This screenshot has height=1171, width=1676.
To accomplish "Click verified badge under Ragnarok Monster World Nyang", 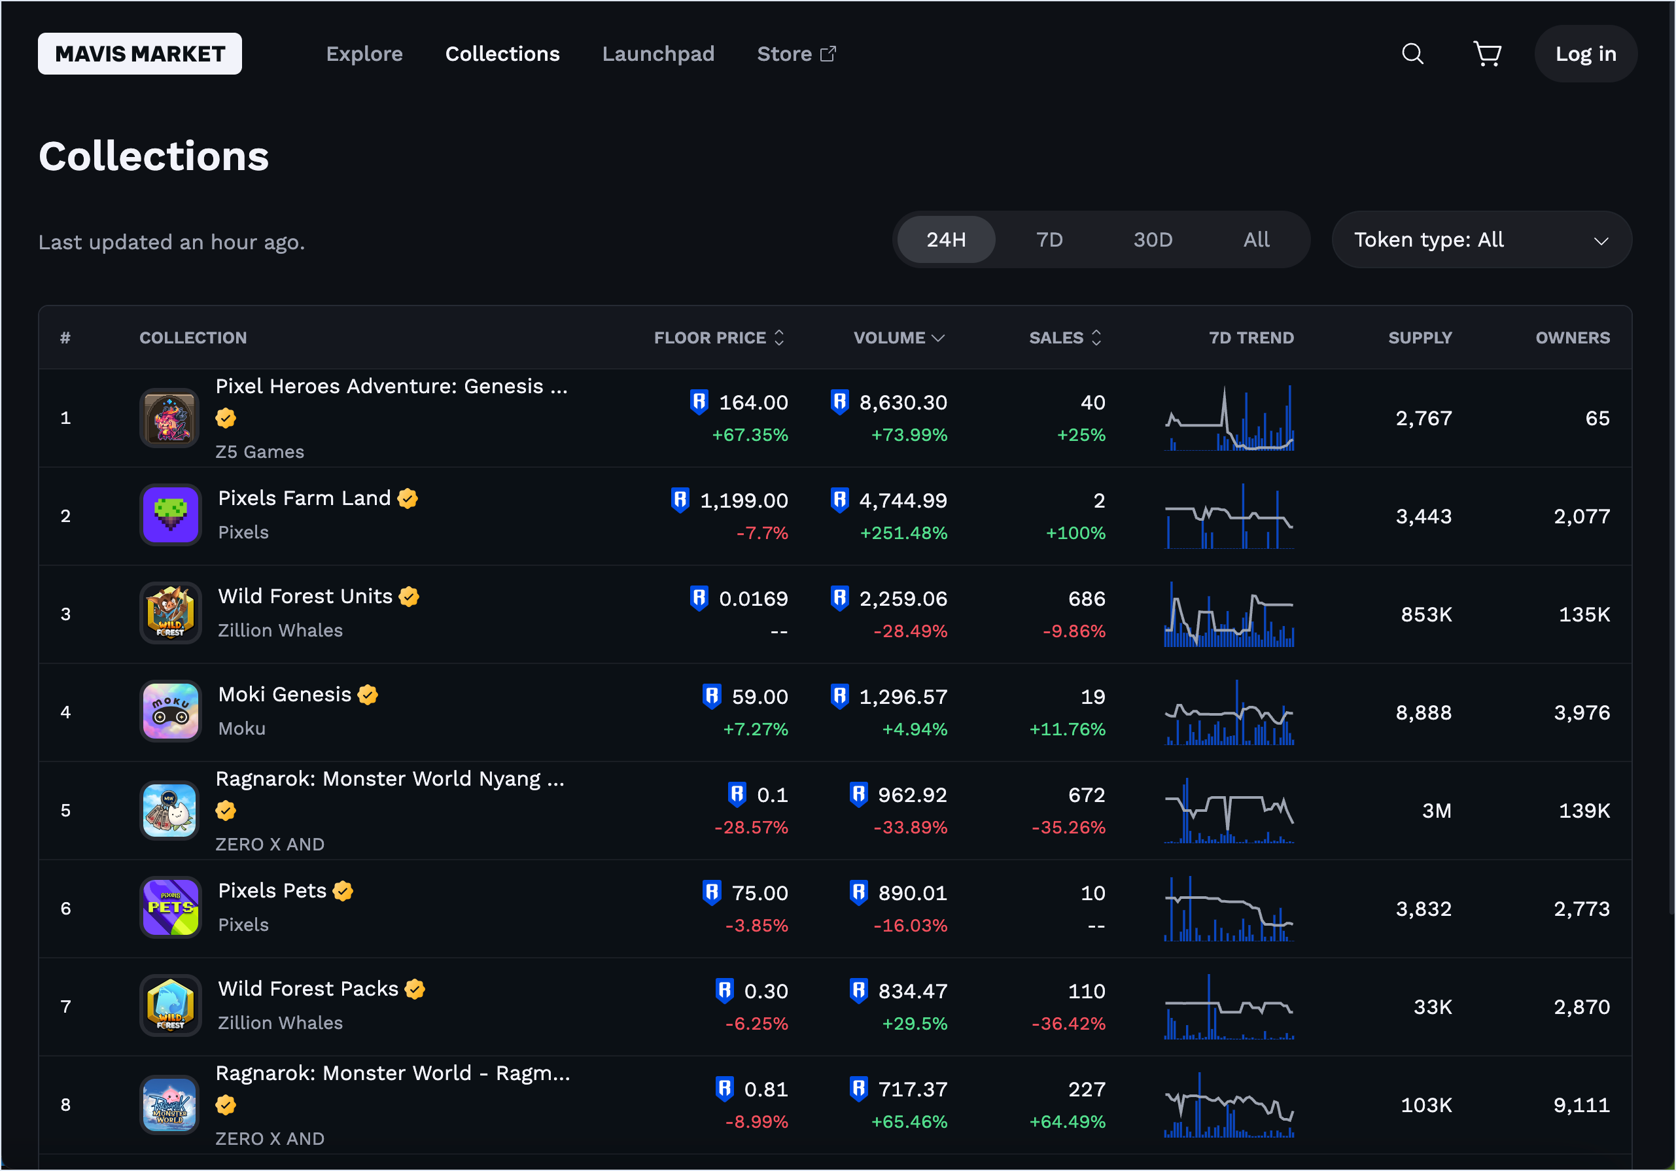I will click(x=226, y=811).
